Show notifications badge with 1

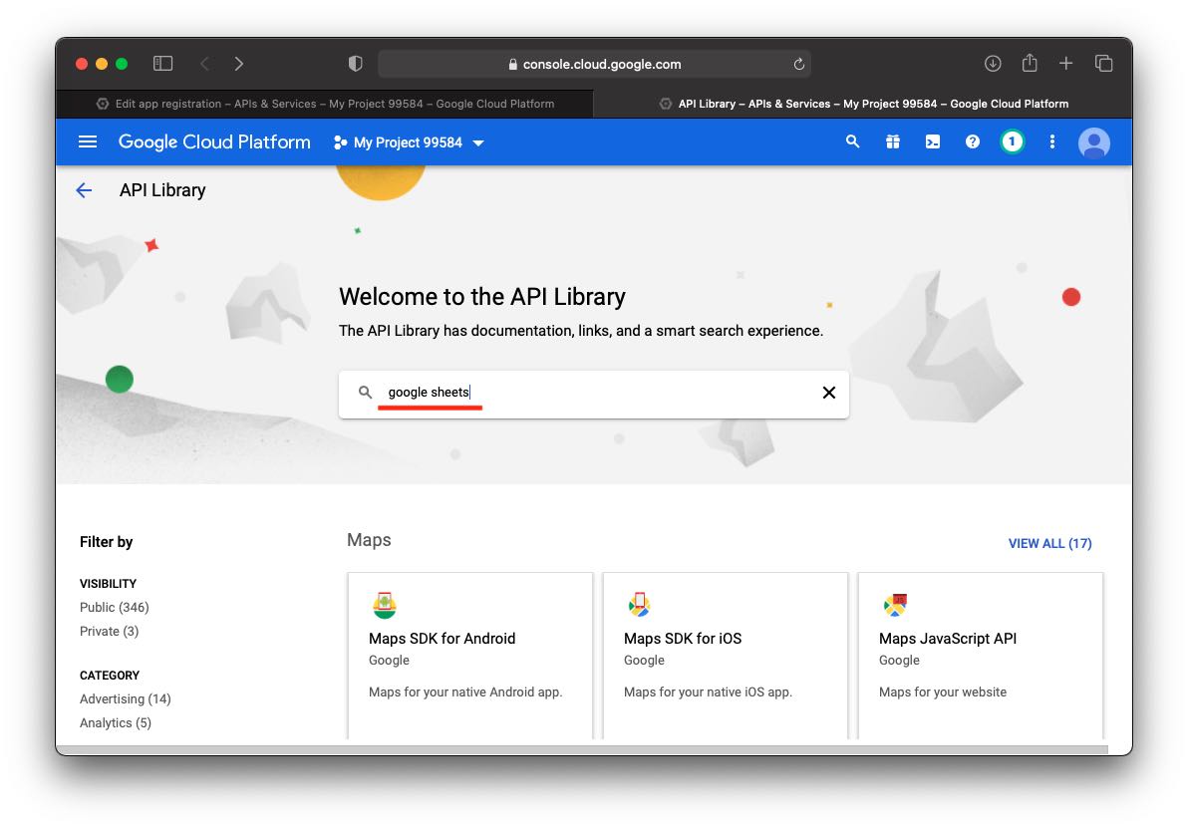[1012, 141]
